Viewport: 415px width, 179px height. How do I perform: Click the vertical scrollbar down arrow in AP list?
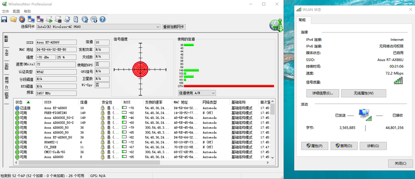pyautogui.click(x=272, y=158)
